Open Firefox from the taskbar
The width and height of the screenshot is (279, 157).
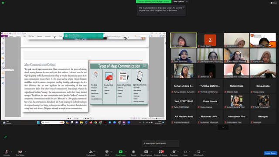(x=91, y=123)
